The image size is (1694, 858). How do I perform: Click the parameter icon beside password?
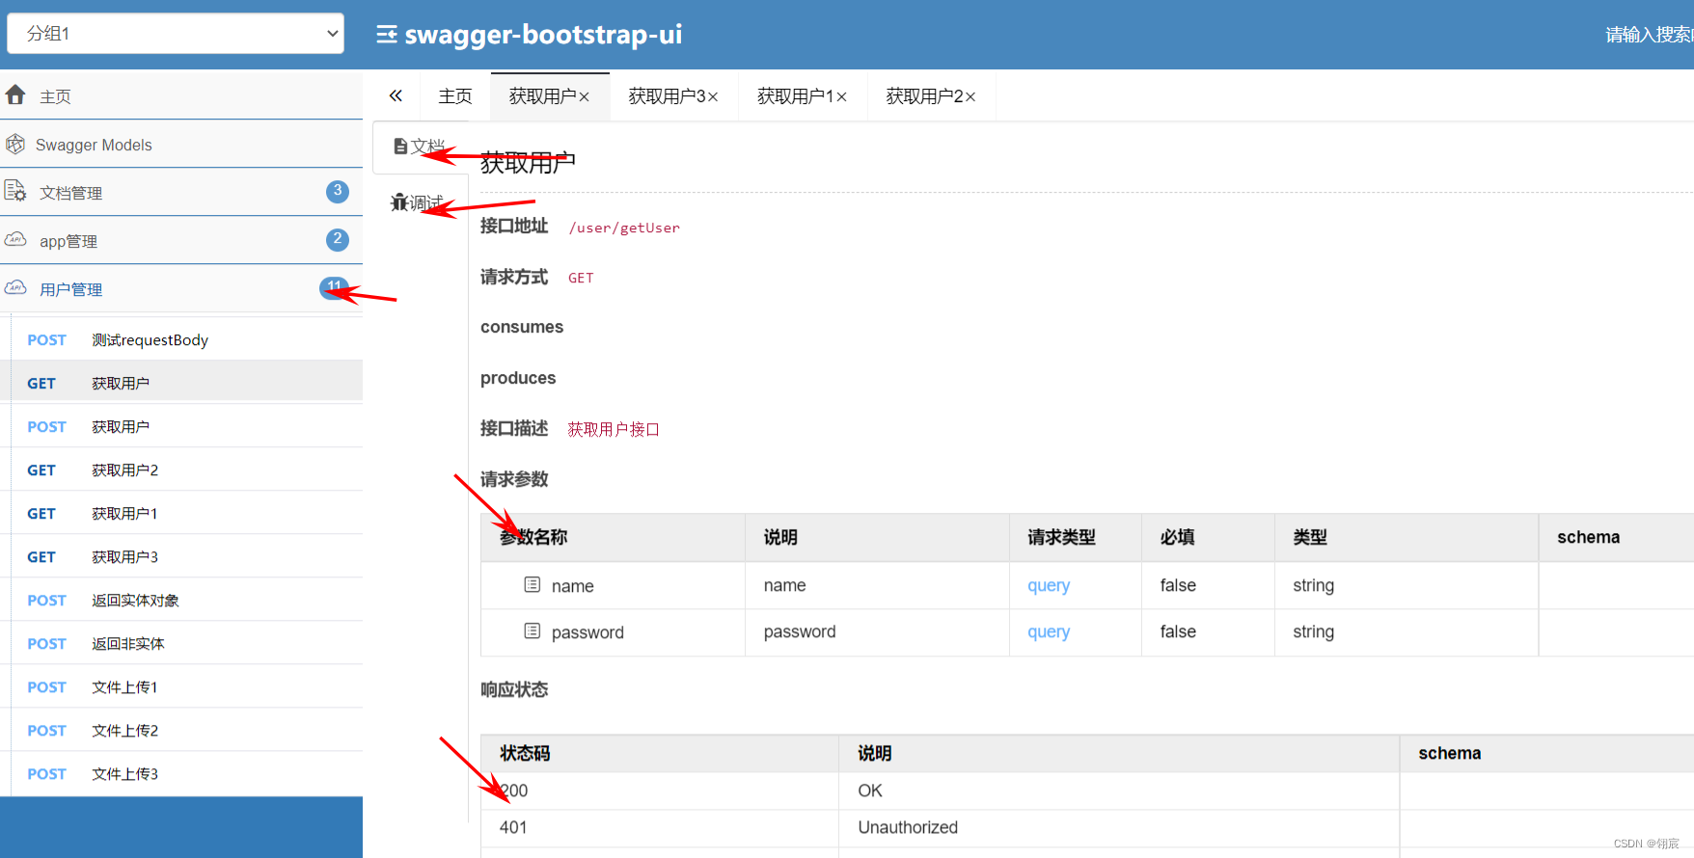[x=533, y=630]
